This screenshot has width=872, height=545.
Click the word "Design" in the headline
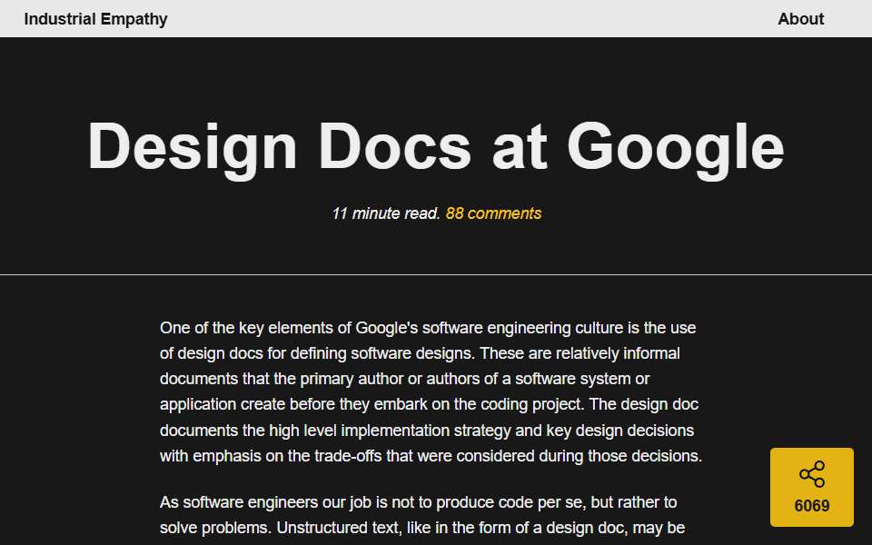point(193,148)
